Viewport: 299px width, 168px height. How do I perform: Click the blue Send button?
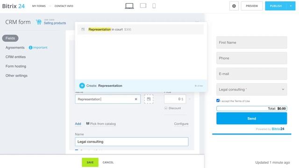point(251,118)
